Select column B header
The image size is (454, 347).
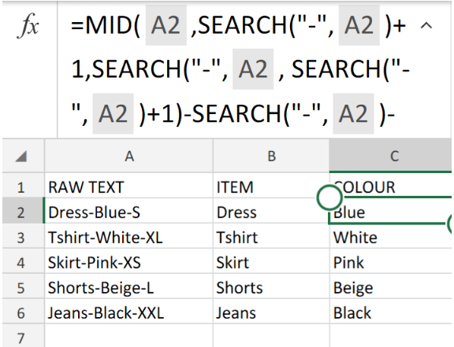271,156
